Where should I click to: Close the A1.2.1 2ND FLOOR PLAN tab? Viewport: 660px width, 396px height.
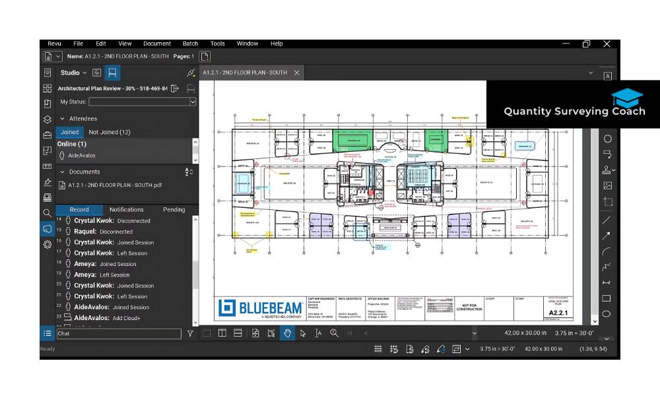click(297, 73)
